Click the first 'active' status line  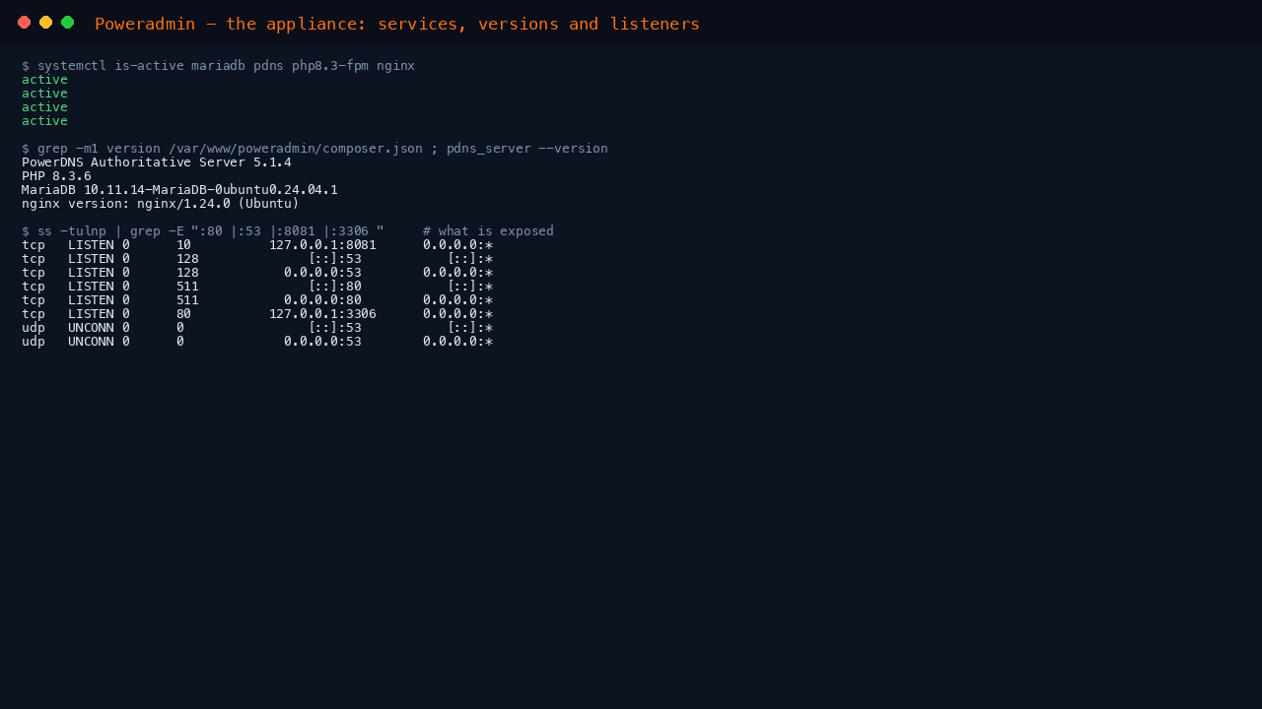[x=44, y=80]
